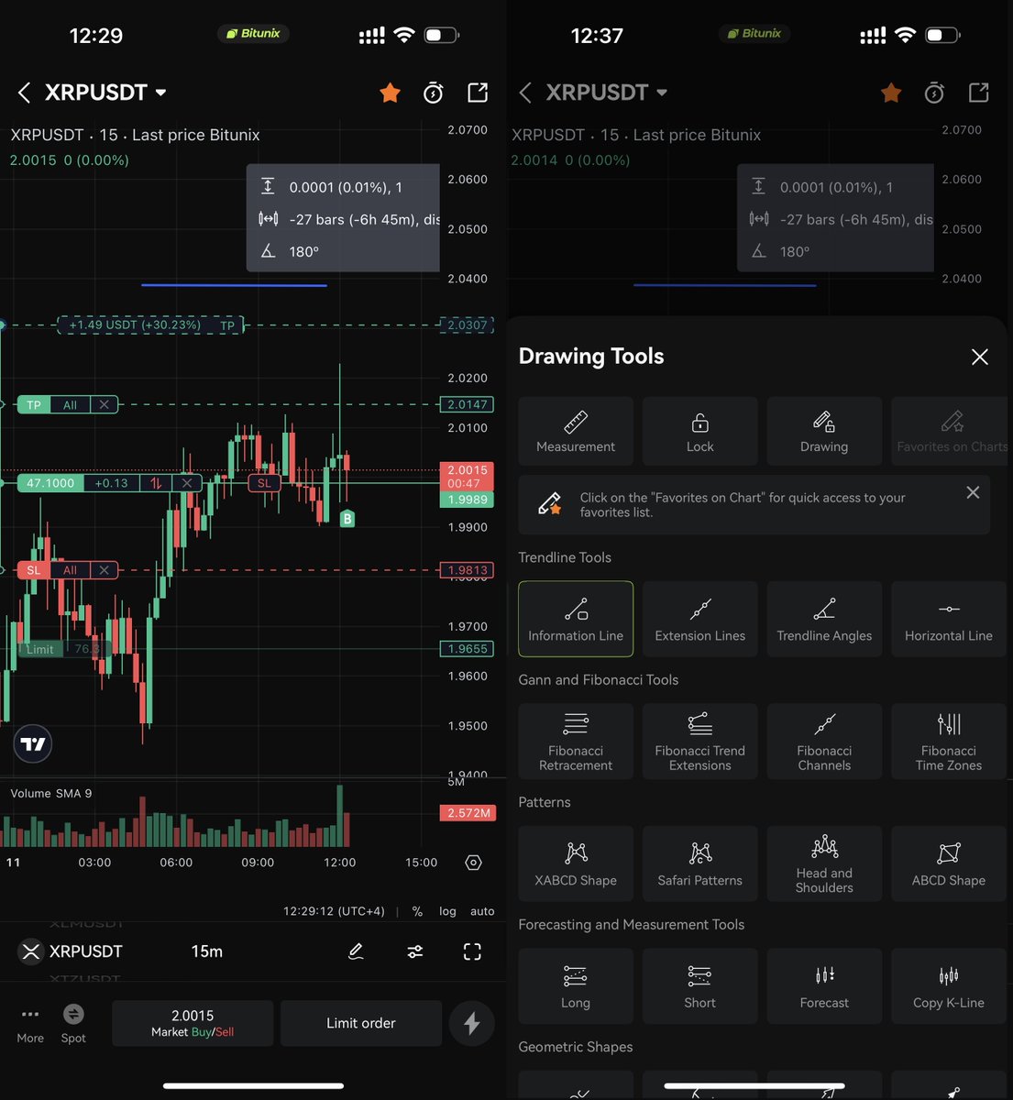Open the price alert clock icon on left screen

pos(434,93)
